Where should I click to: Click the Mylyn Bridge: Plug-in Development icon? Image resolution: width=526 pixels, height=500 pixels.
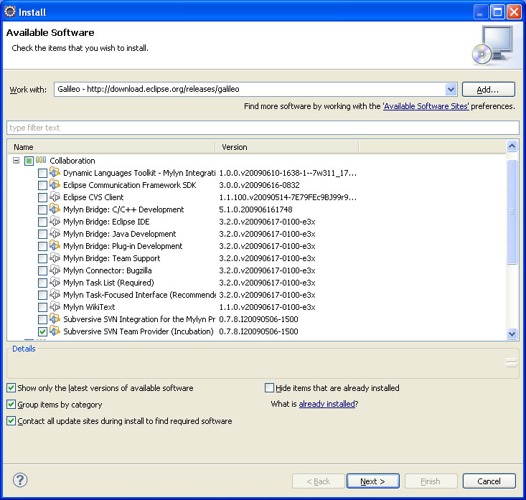(55, 246)
